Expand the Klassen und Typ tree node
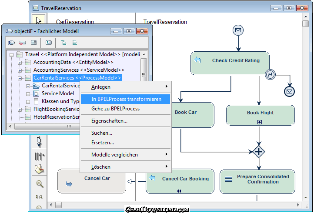 (x=28, y=102)
